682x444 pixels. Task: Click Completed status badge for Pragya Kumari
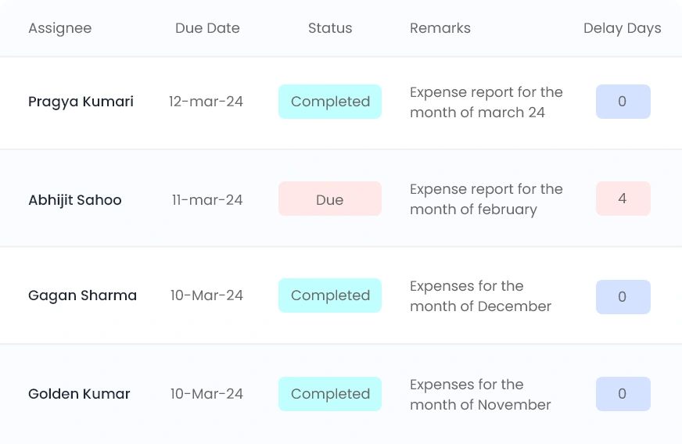tap(330, 102)
